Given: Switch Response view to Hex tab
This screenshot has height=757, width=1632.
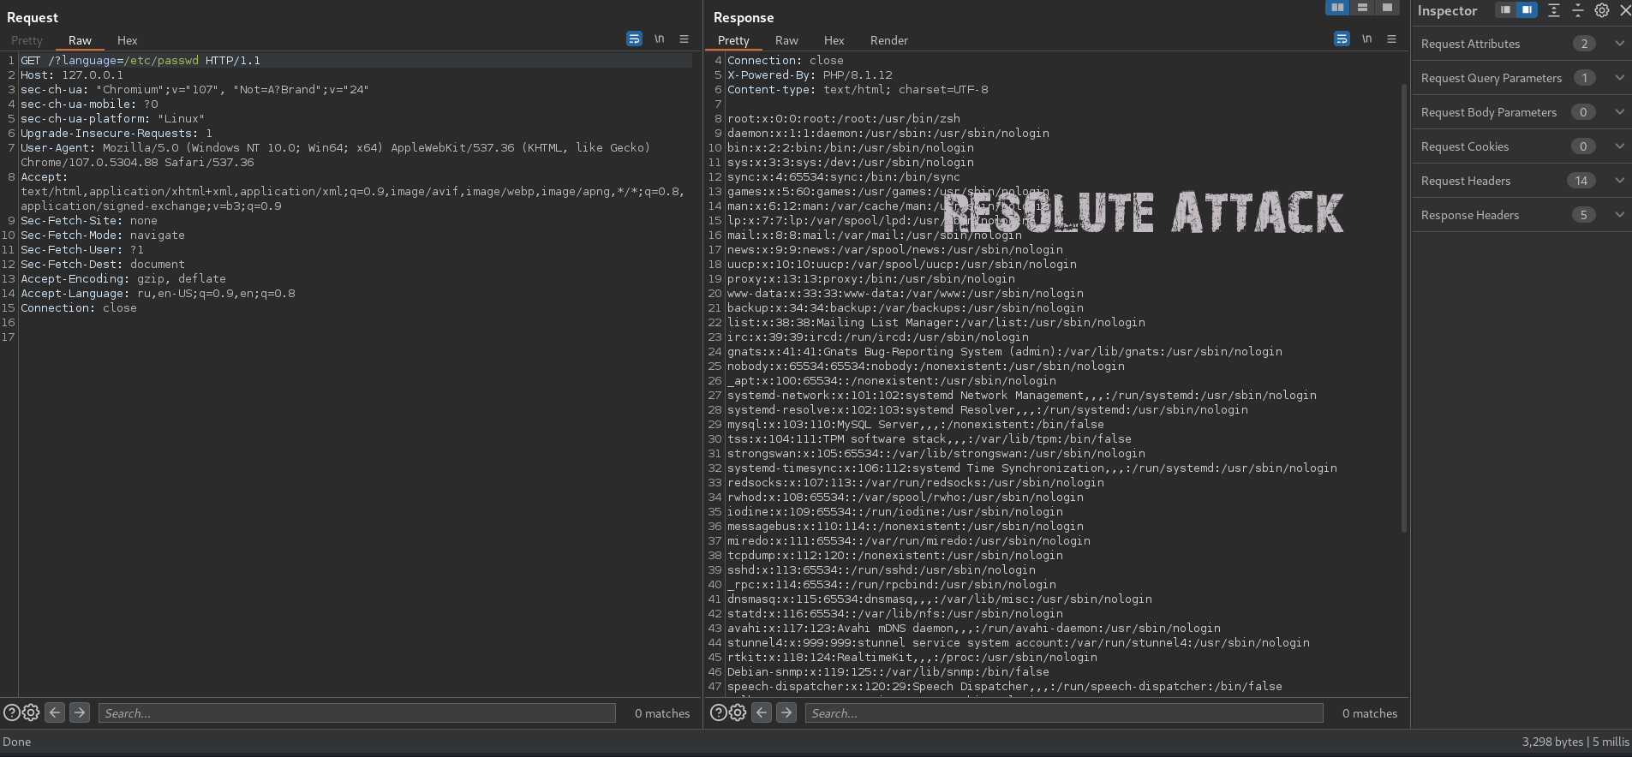Looking at the screenshot, I should click(834, 40).
